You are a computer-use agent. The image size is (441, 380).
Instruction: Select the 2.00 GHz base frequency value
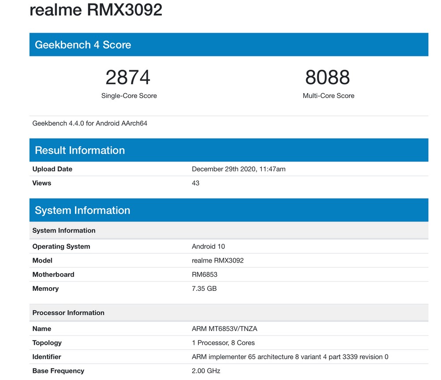[206, 371]
